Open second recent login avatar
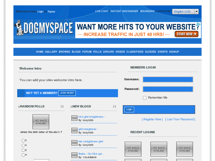Viewport: 215px width, 161px height. 159,149
